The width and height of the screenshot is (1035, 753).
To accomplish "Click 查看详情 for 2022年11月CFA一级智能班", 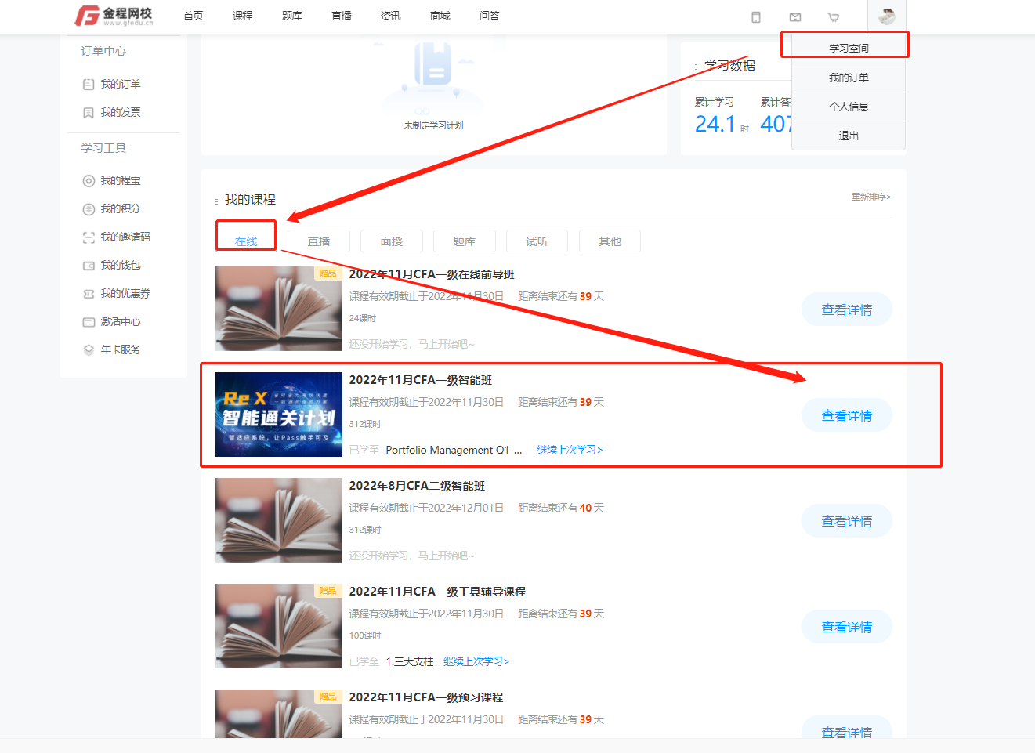I will pos(846,416).
